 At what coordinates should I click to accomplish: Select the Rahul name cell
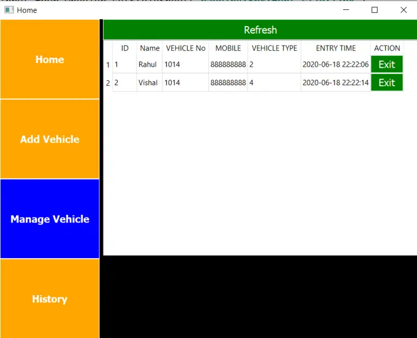coord(150,65)
